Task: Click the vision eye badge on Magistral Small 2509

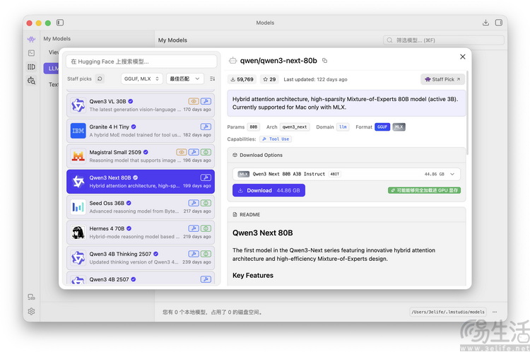Action: [x=182, y=152]
